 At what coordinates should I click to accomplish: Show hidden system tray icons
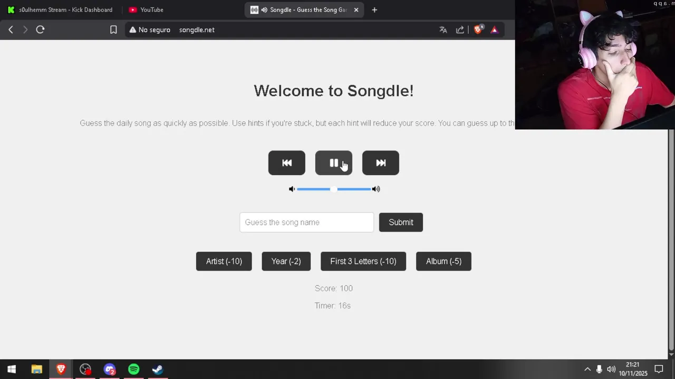(x=587, y=369)
